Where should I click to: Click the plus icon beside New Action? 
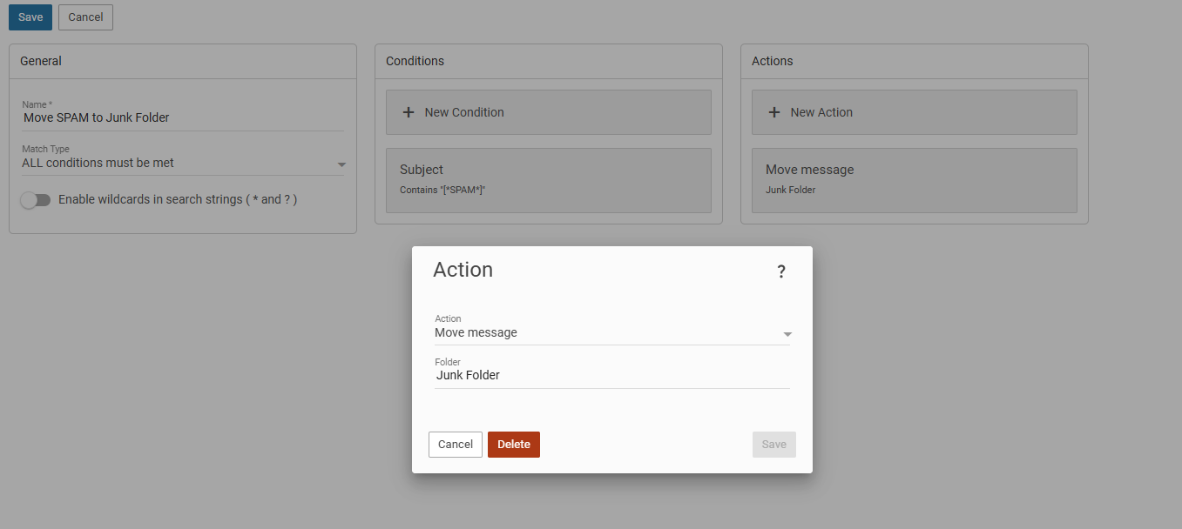[x=774, y=112]
